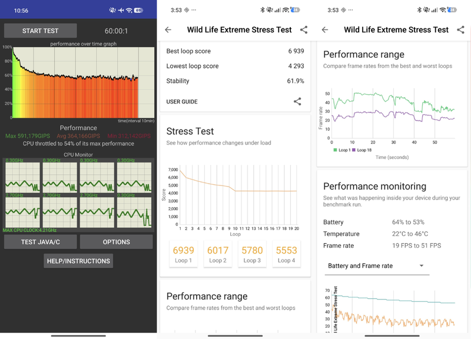This screenshot has width=471, height=339.
Task: Open the USER GUIDE link
Action: click(x=182, y=102)
